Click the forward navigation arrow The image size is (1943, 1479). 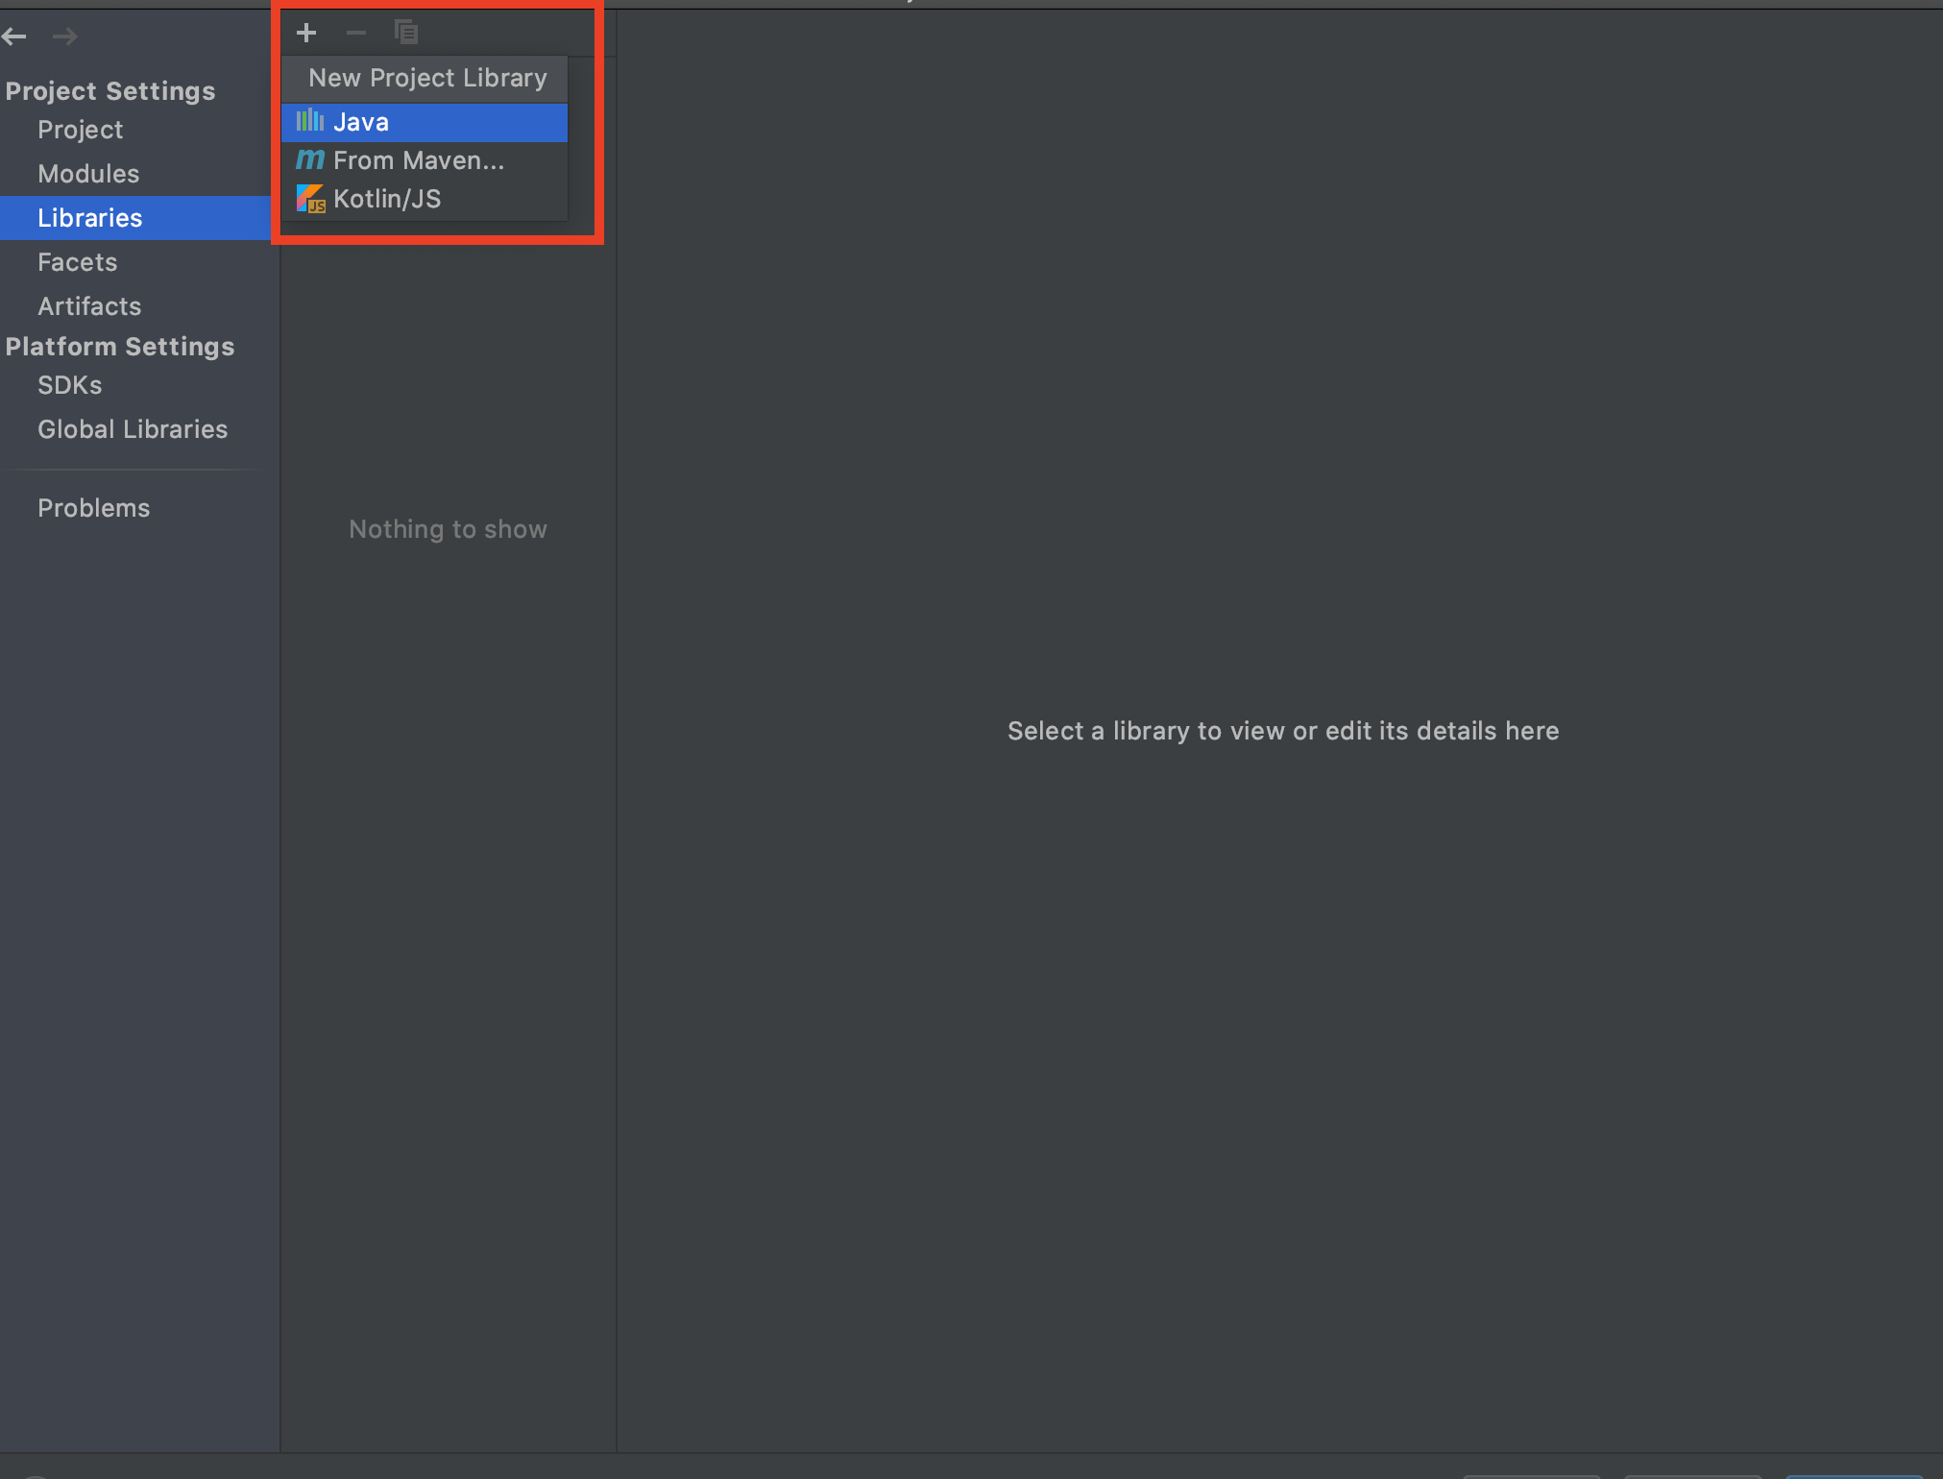(x=63, y=35)
